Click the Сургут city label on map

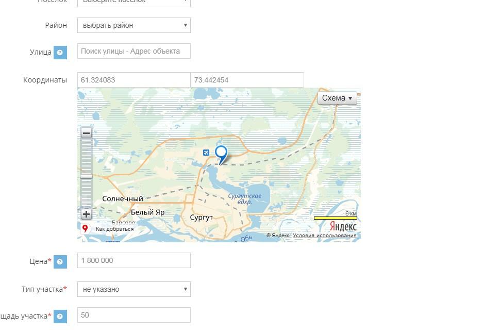(202, 218)
